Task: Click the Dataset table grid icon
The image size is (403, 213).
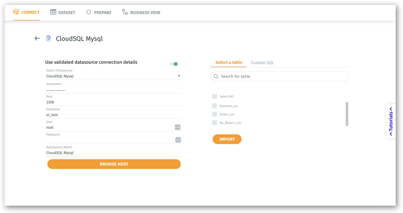Action: pyautogui.click(x=53, y=12)
